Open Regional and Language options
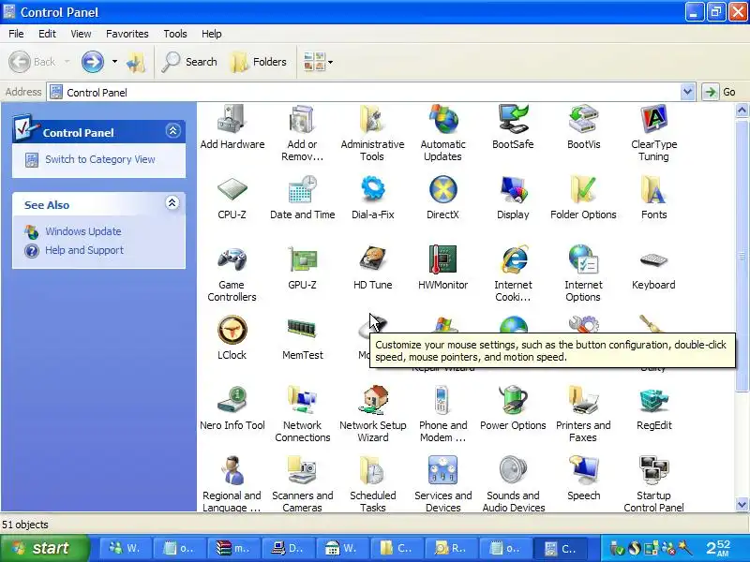Image resolution: width=750 pixels, height=562 pixels. [x=232, y=483]
